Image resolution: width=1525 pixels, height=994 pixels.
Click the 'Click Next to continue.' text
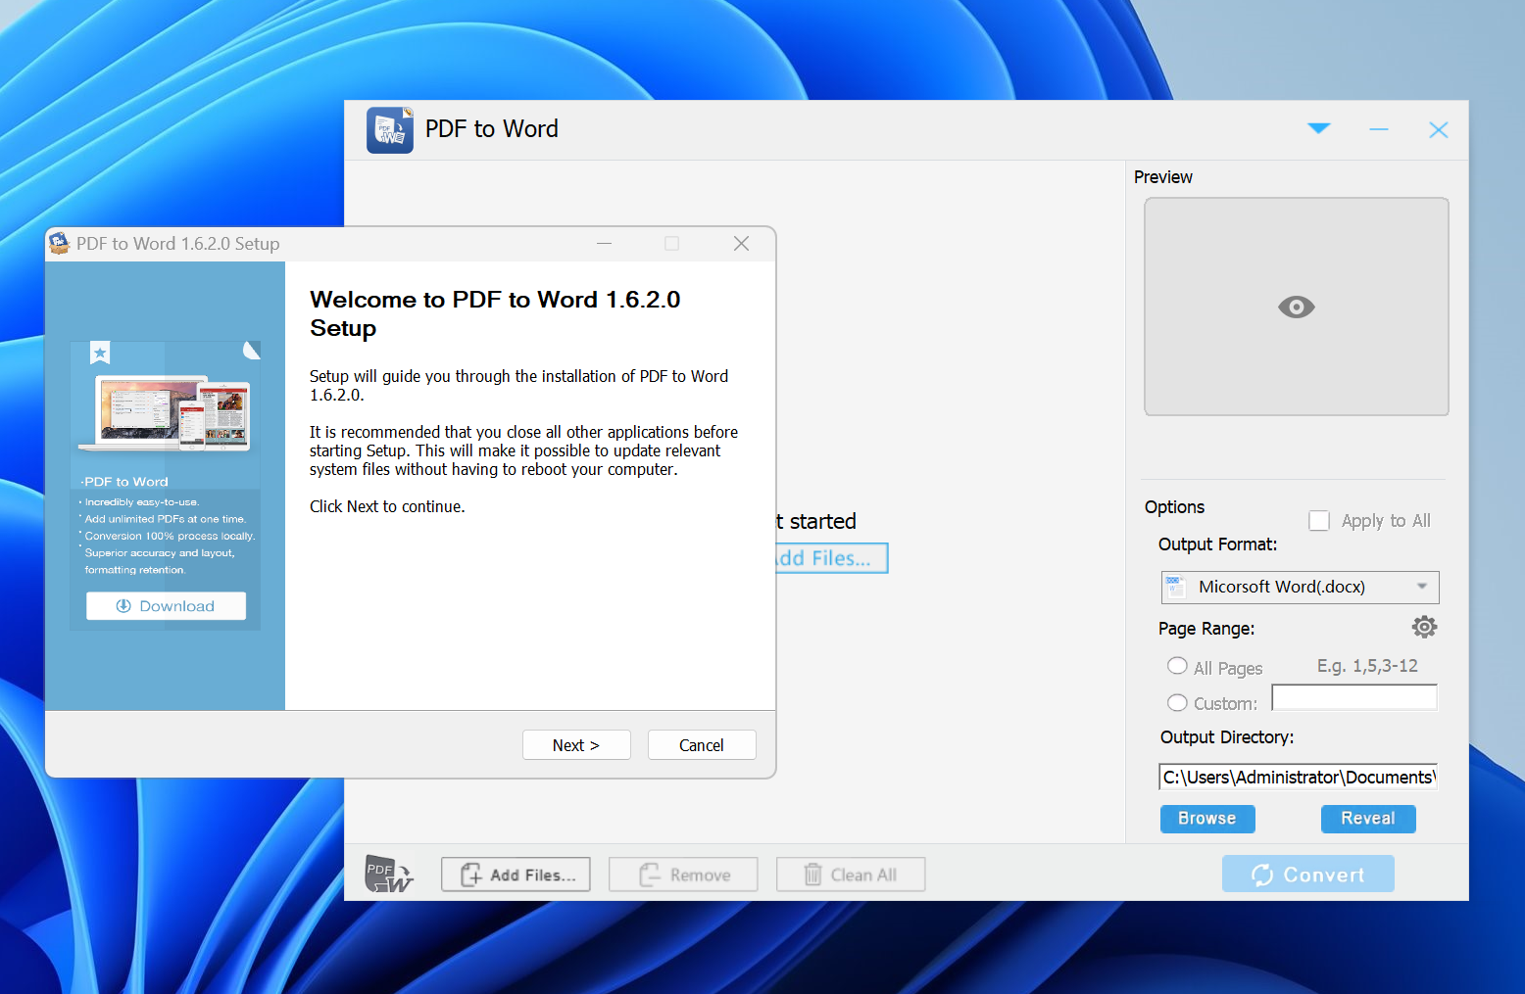pos(387,506)
